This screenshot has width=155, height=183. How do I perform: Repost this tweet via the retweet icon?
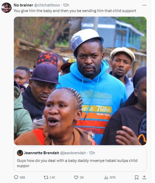coord(46,178)
